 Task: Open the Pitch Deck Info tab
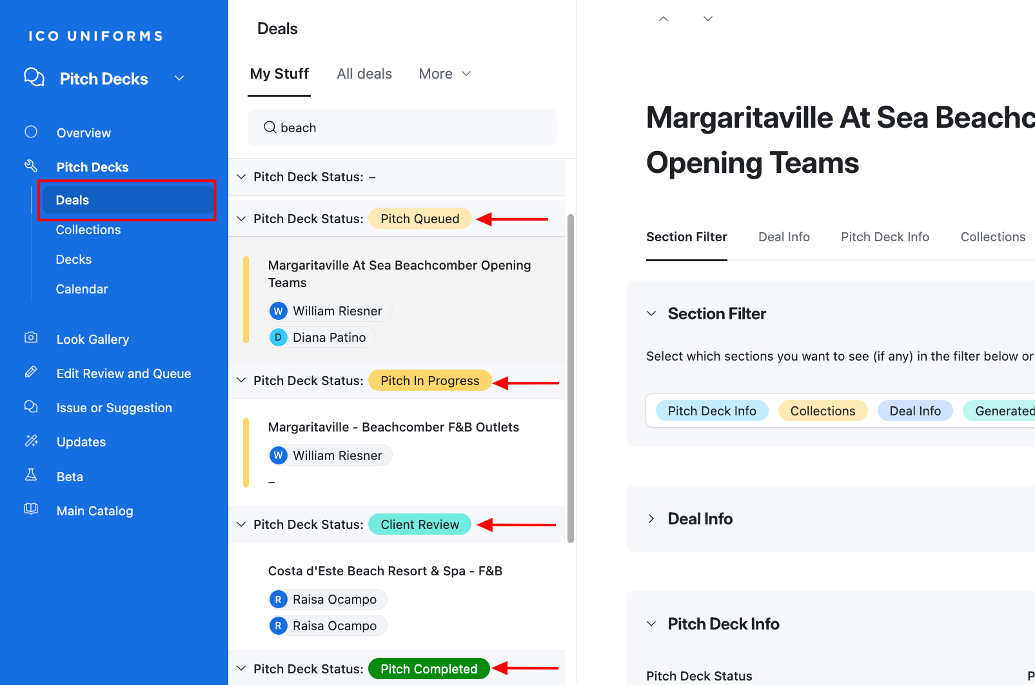885,237
